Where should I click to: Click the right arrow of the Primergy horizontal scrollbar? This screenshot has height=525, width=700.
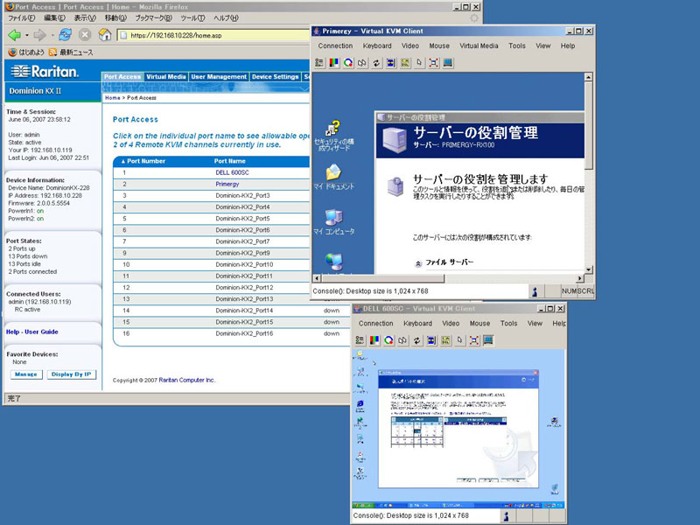[580, 278]
